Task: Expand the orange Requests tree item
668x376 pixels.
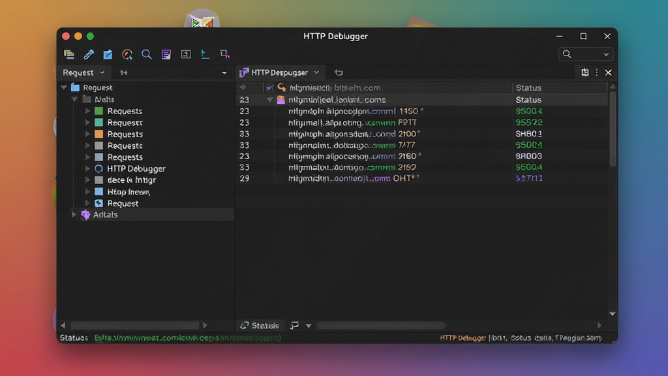Action: click(87, 134)
